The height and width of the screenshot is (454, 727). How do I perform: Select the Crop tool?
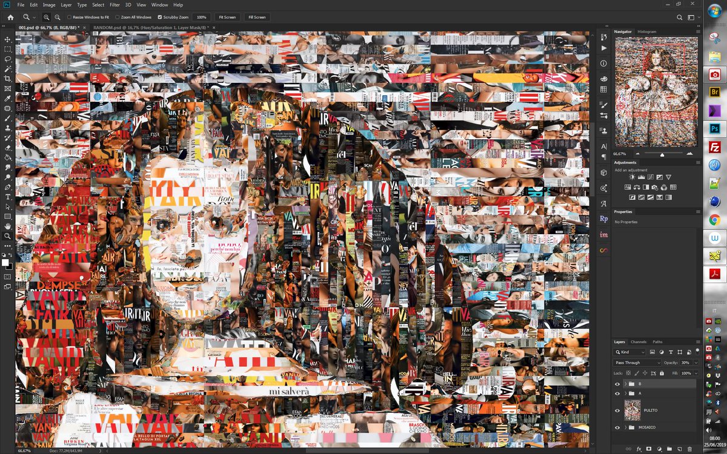click(8, 78)
